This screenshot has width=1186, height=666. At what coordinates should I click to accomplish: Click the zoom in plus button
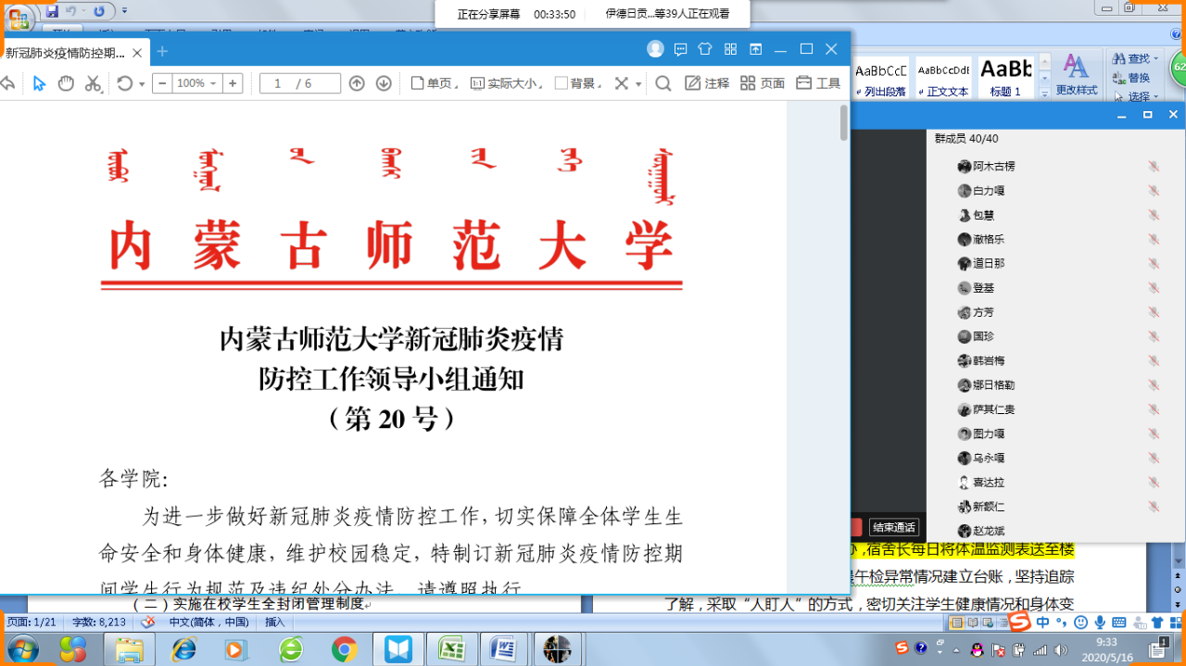click(x=233, y=83)
